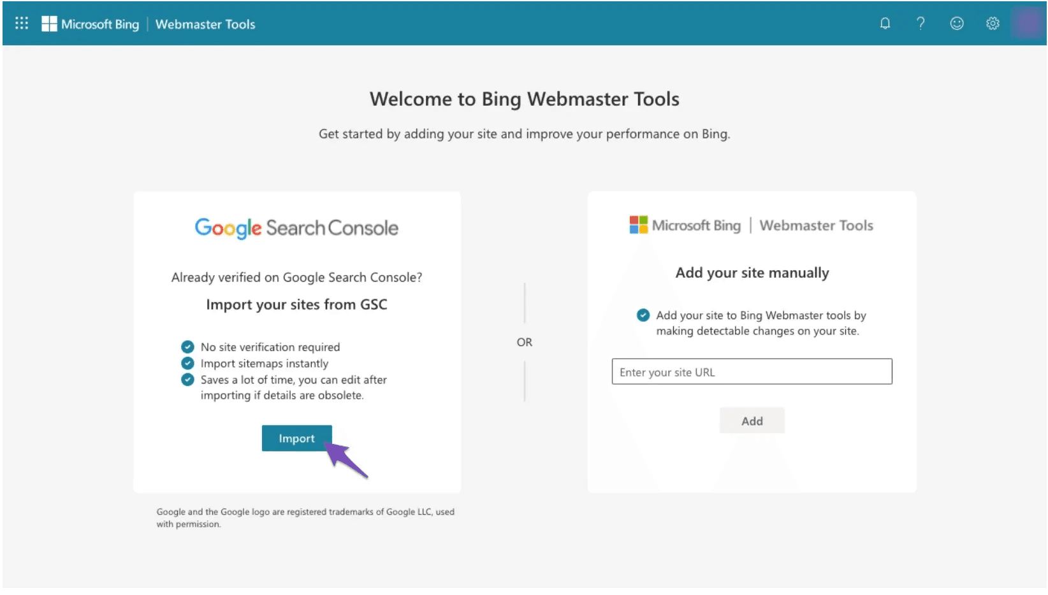
Task: Click the Enter your site URL field
Action: click(751, 371)
